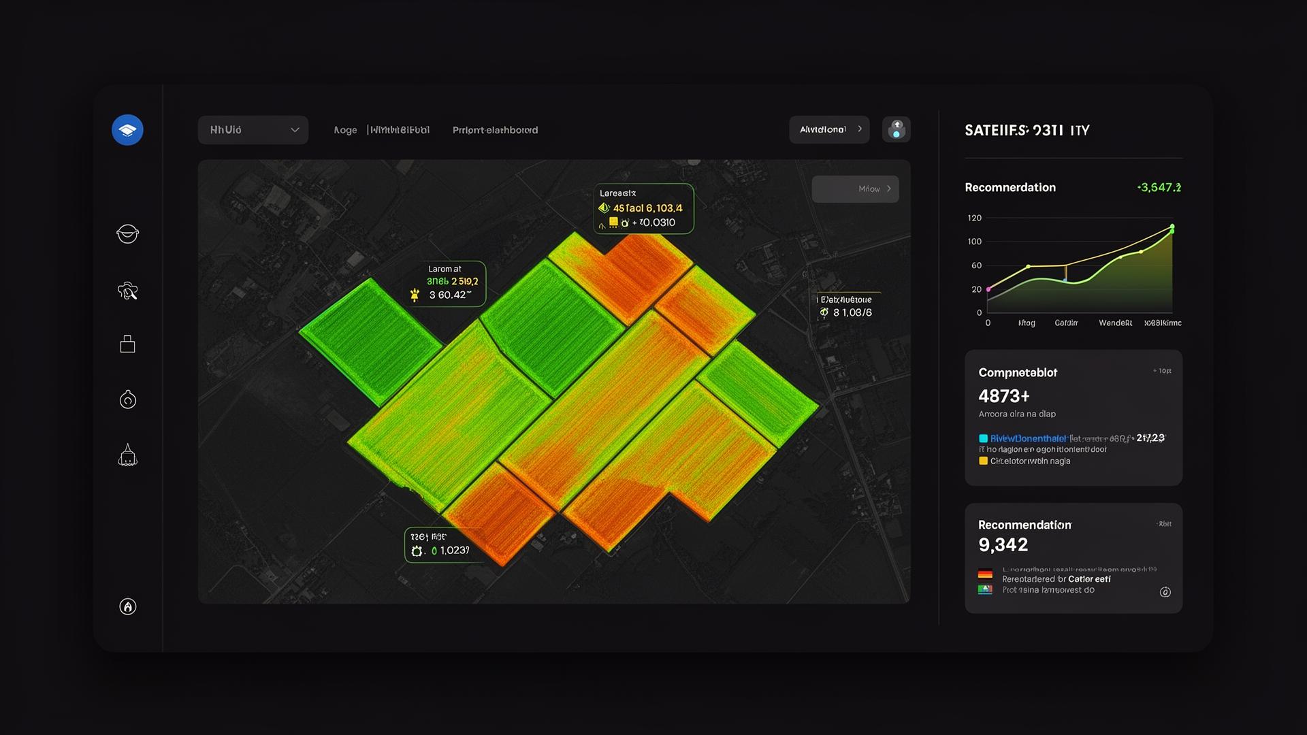Click the last data point on chart
1307x735 pixels.
tap(1172, 227)
